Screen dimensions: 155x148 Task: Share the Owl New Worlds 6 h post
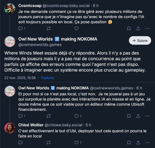pyautogui.click(x=138, y=116)
